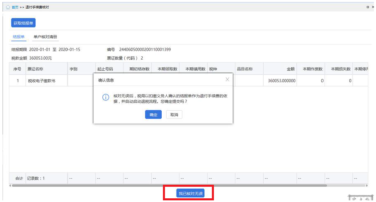This screenshot has height=202, width=376.
Task: Click the right arrow of horizontal scrollbar
Action: coord(367,186)
